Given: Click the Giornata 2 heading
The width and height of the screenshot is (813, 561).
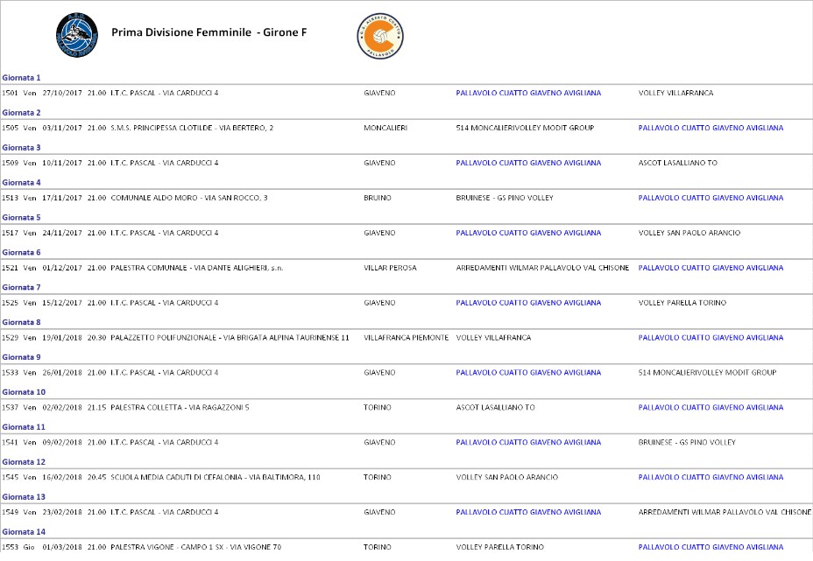Looking at the screenshot, I should pos(21,112).
